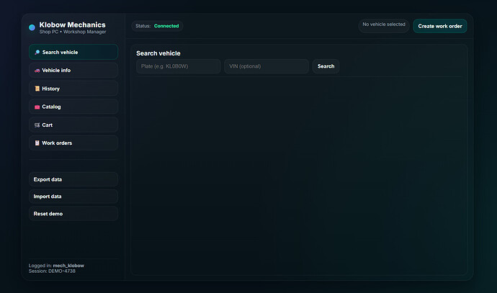Image resolution: width=497 pixels, height=293 pixels.
Task: Reset the demo data
Action: click(x=73, y=214)
